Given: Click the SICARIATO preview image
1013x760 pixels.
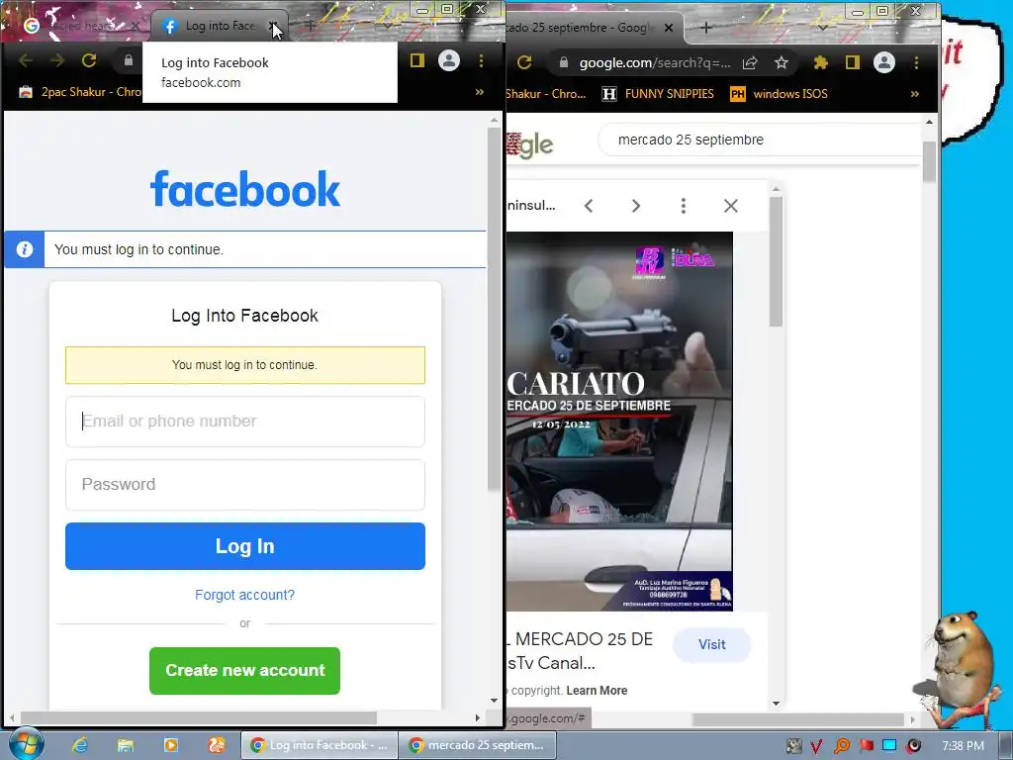Looking at the screenshot, I should pyautogui.click(x=619, y=422).
